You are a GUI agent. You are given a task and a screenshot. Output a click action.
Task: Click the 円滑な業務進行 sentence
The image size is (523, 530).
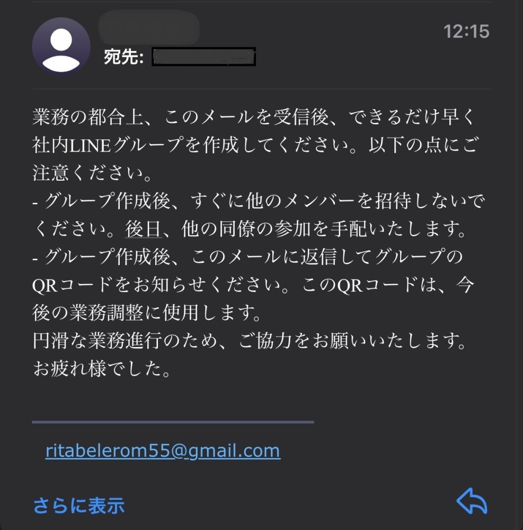pos(249,342)
